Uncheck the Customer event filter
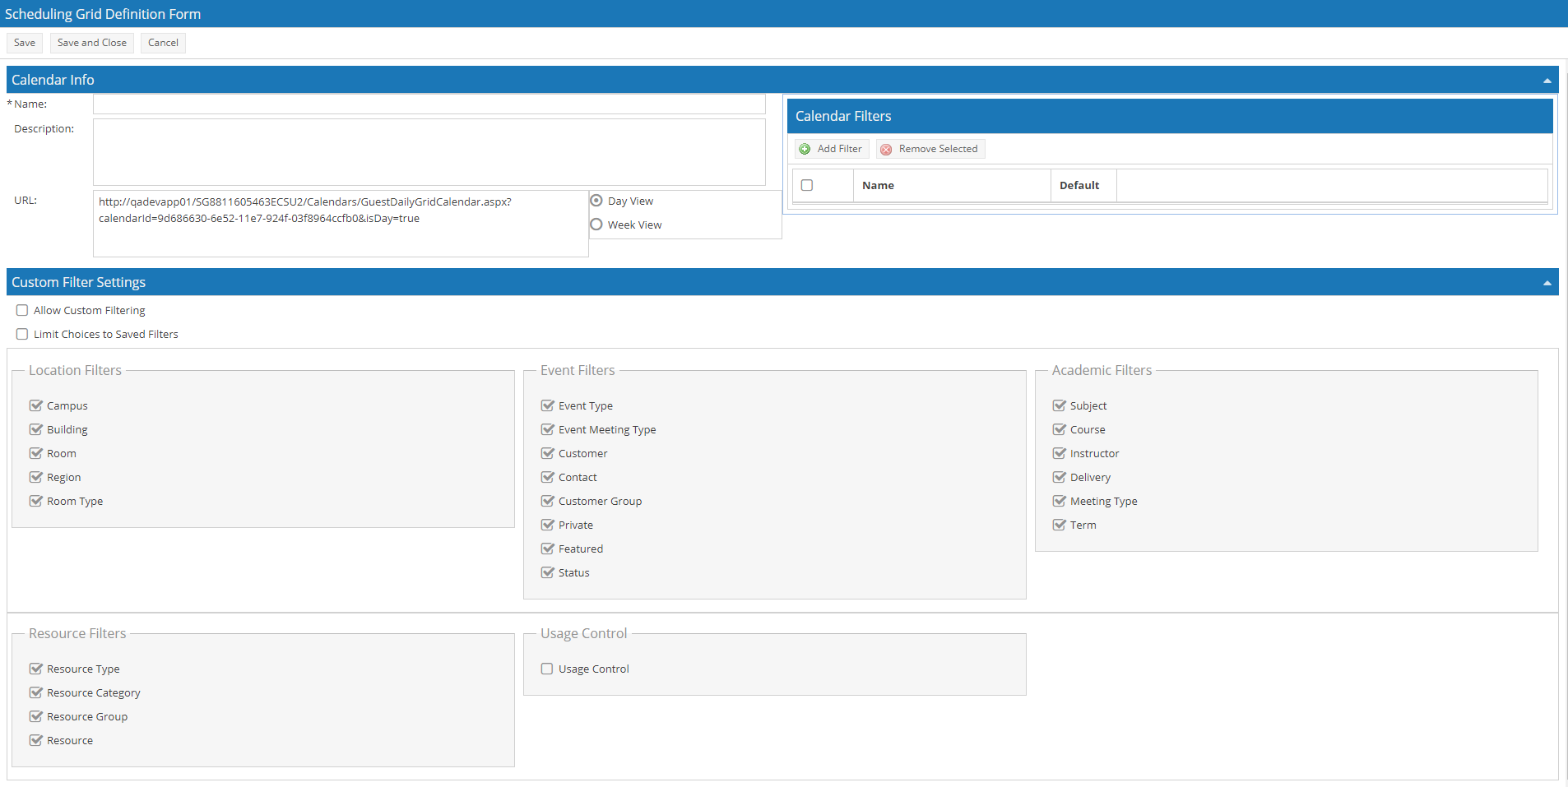 pyautogui.click(x=548, y=453)
